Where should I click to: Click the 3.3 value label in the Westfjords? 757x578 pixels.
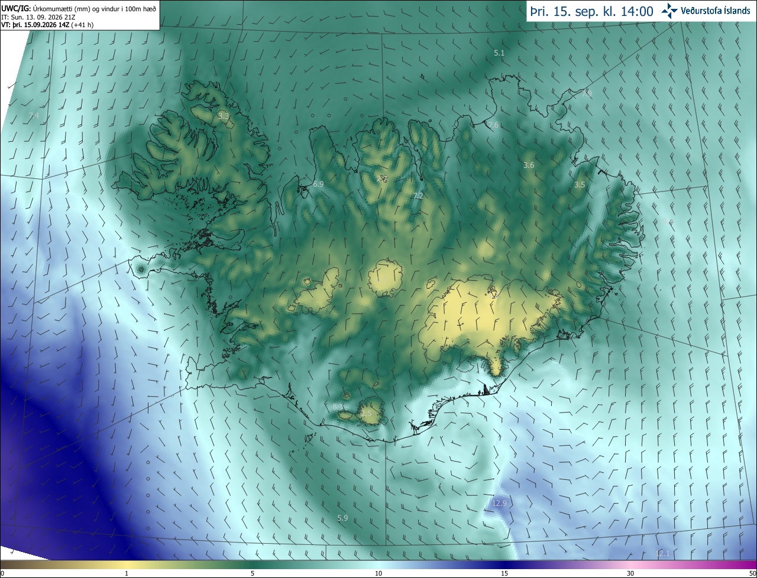click(x=223, y=116)
